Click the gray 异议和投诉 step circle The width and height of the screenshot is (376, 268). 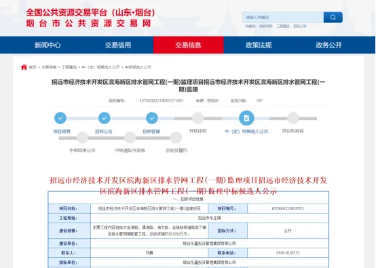293,118
